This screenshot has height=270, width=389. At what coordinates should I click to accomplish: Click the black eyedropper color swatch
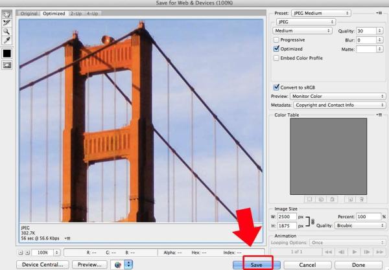tap(7, 52)
